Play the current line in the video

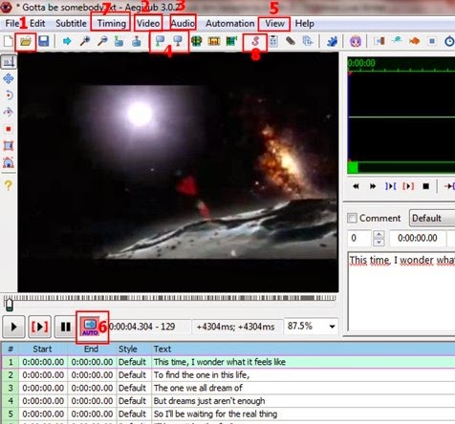click(x=39, y=327)
